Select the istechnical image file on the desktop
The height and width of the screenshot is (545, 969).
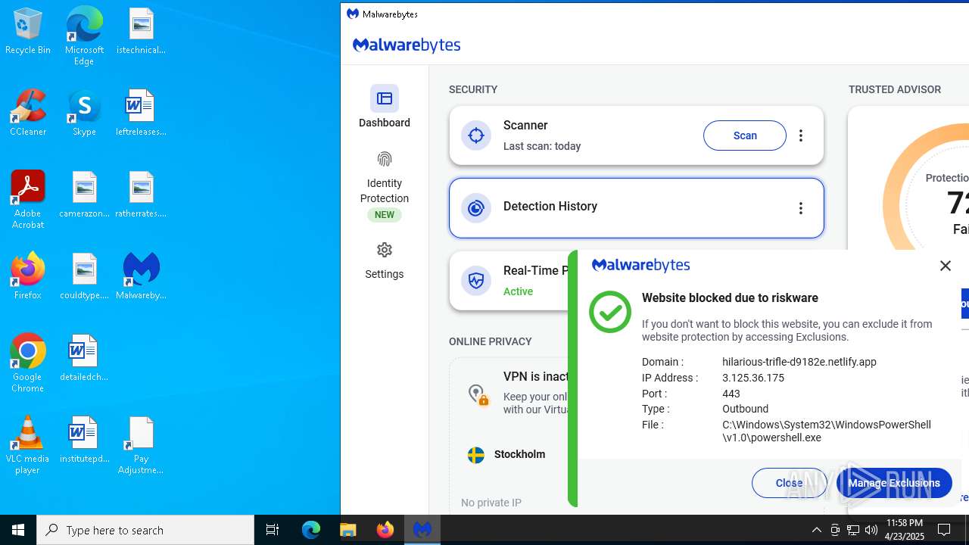141,32
